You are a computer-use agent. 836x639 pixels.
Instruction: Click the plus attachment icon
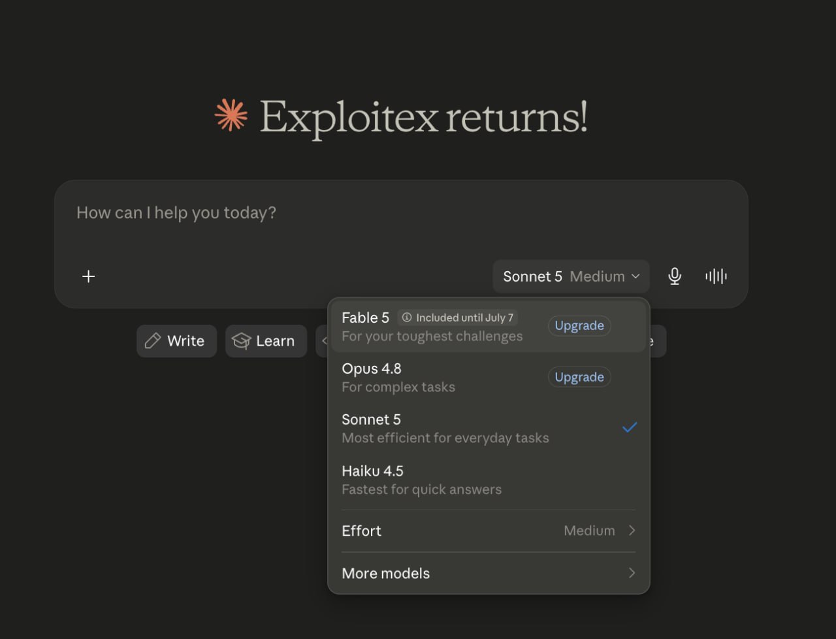pyautogui.click(x=89, y=276)
